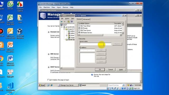Check the 004 Time Server option
The height and width of the screenshot is (95, 169).
point(79,30)
